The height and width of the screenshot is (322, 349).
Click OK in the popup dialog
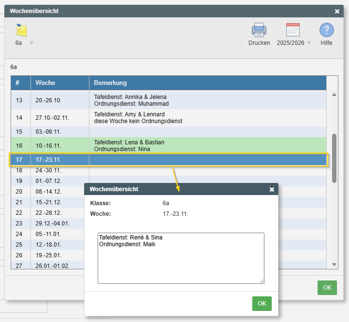(262, 304)
